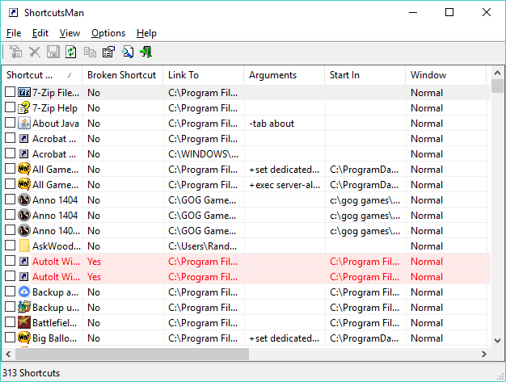This screenshot has width=506, height=382.
Task: Check the 7-Zip Help row checkbox
Action: click(10, 107)
